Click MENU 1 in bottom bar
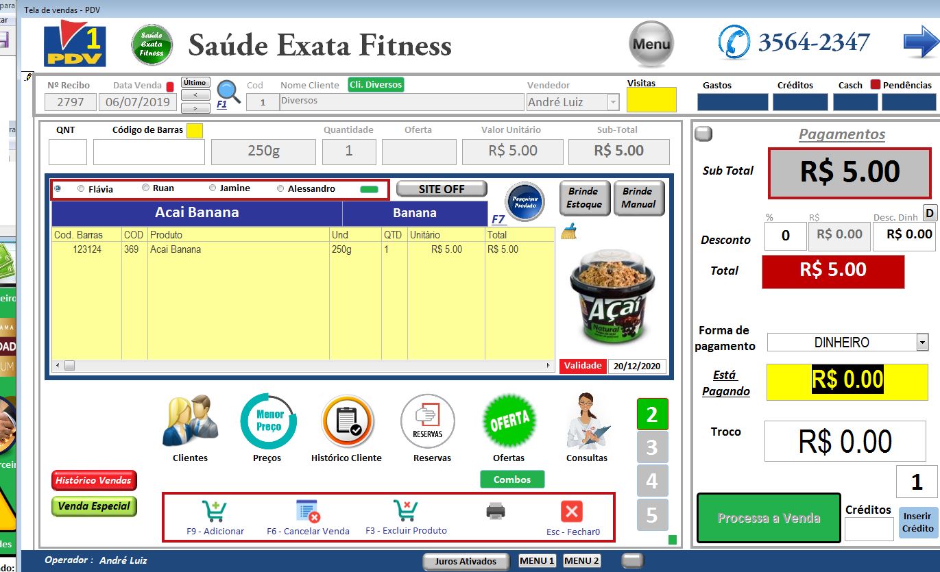Image resolution: width=940 pixels, height=572 pixels. (x=537, y=561)
